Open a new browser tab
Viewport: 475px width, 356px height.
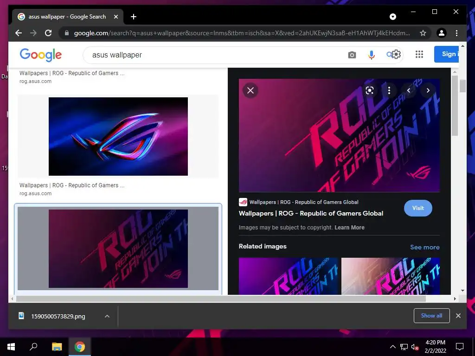tap(133, 17)
